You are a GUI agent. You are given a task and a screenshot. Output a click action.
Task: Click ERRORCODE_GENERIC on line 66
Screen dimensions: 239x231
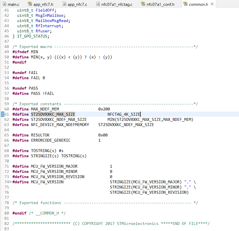[50, 140]
